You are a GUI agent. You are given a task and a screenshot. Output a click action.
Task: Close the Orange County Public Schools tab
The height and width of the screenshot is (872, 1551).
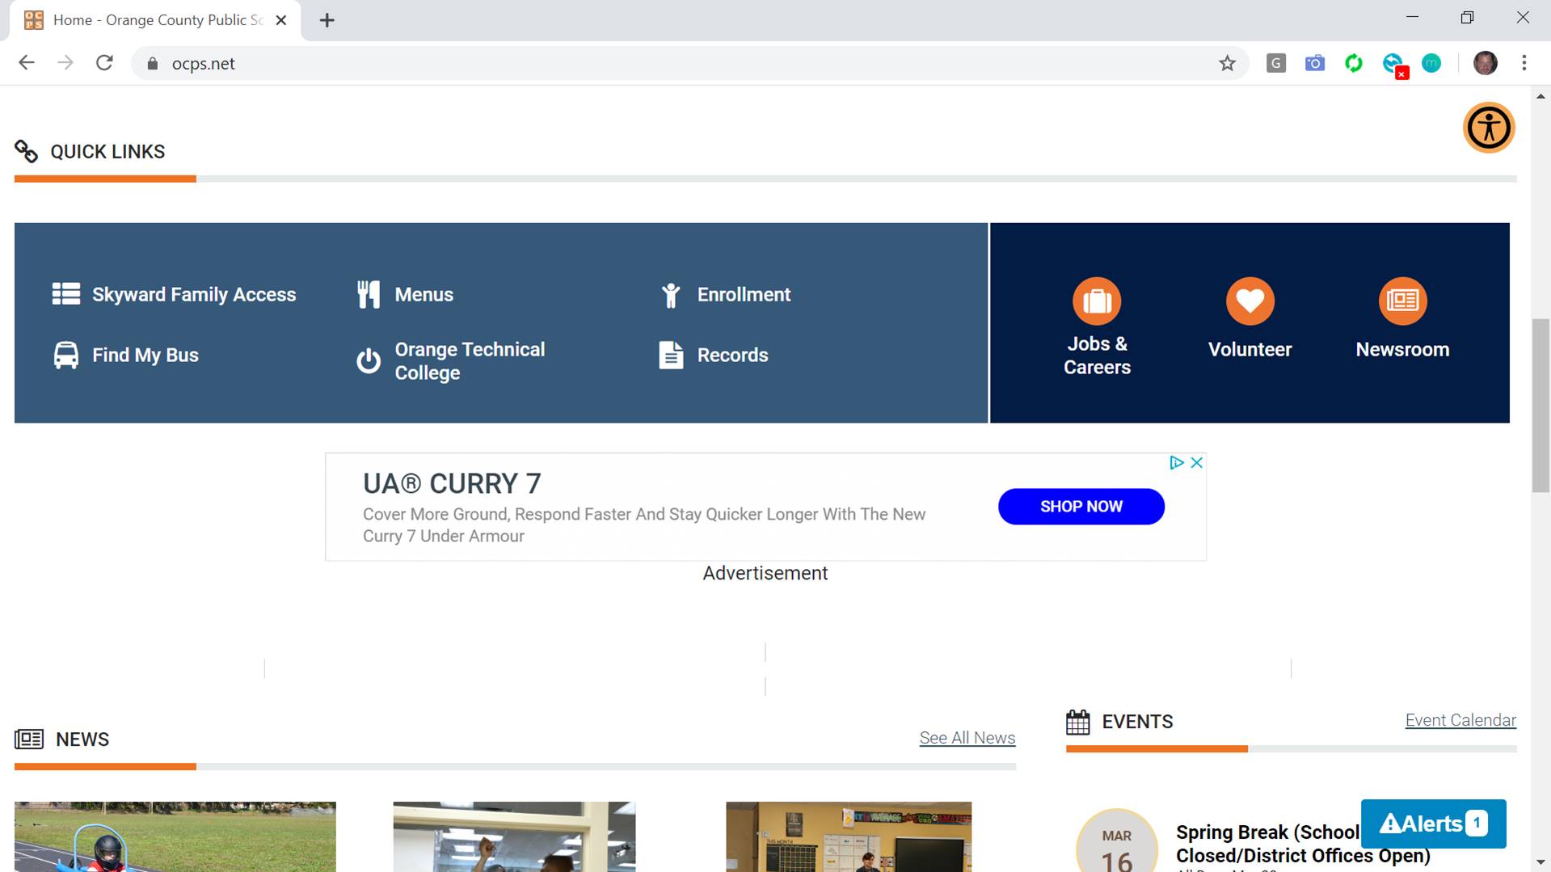[281, 20]
